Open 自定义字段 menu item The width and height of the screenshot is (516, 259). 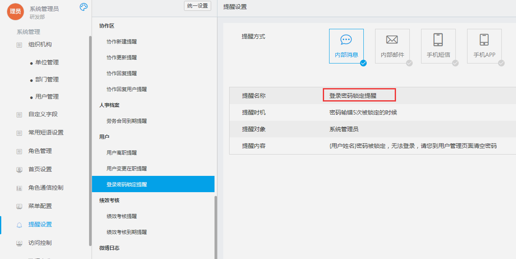point(43,114)
